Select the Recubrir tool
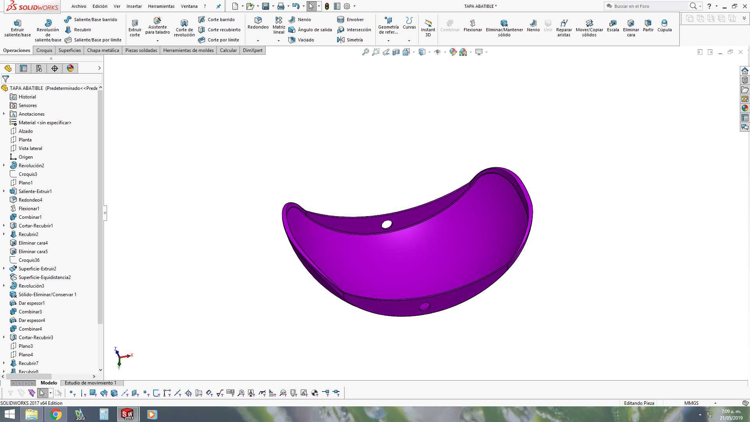The height and width of the screenshot is (422, 750). click(78, 30)
